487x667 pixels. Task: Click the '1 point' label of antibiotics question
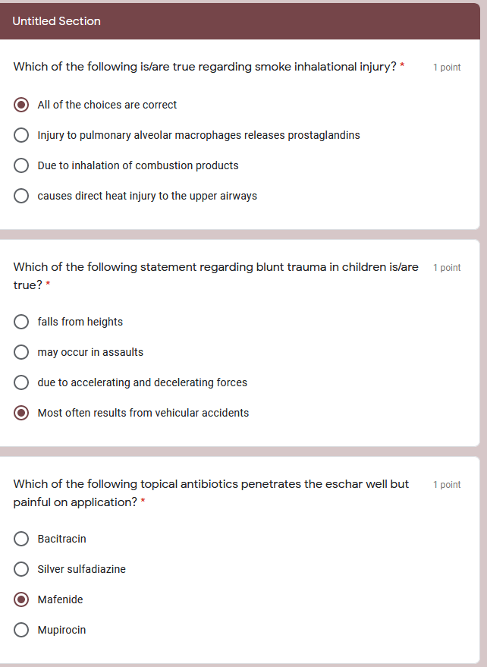tap(447, 485)
